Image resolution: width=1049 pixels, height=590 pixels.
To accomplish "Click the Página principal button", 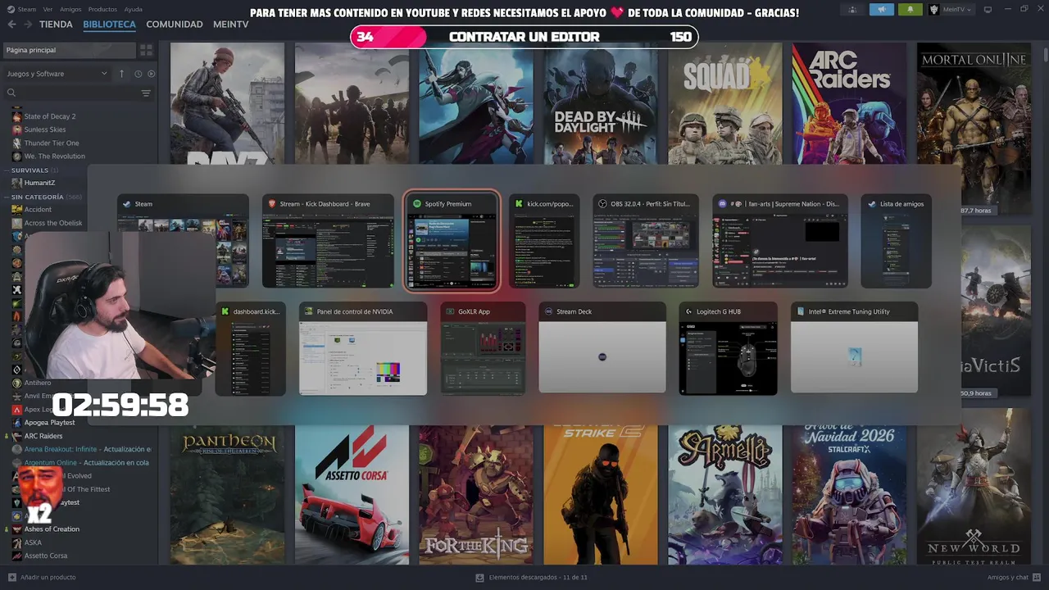I will (68, 50).
